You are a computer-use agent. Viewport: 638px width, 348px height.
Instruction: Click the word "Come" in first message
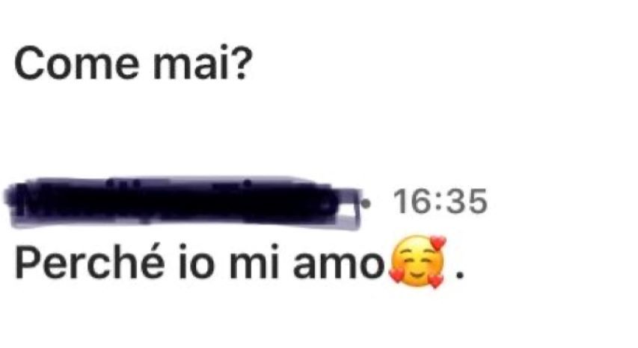coord(77,63)
